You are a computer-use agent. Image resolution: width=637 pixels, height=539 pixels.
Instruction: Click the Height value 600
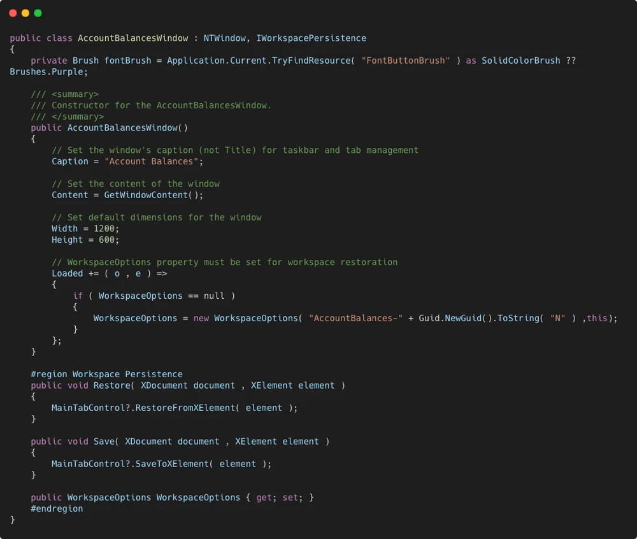pos(107,240)
